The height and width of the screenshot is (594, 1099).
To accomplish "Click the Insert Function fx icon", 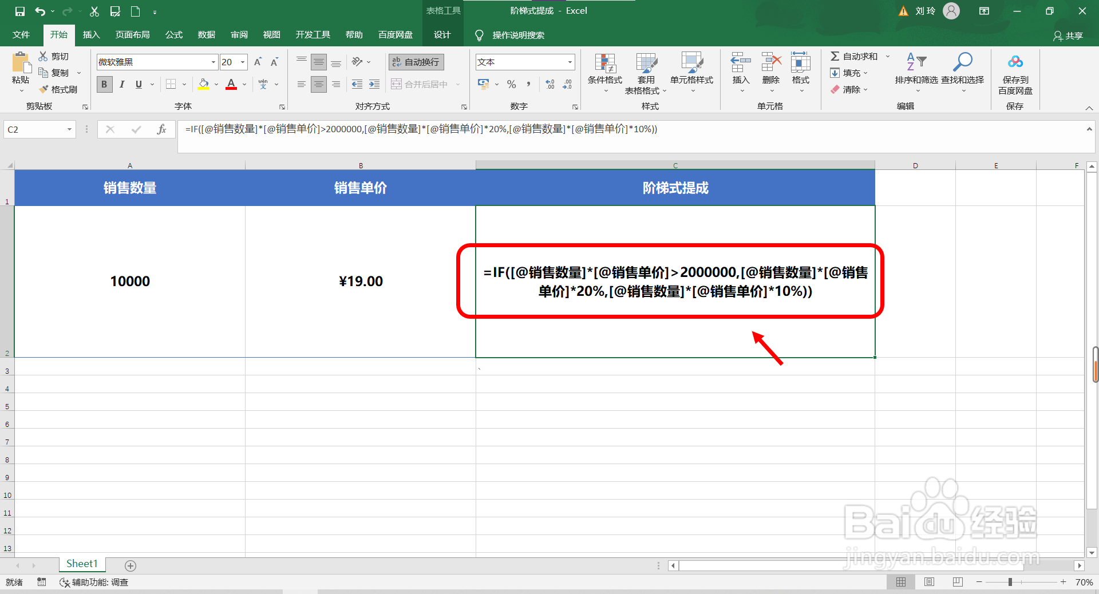I will coord(161,129).
